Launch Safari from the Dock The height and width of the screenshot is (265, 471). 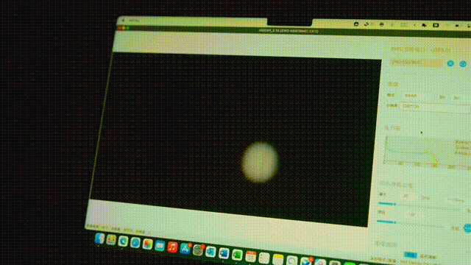(135, 242)
